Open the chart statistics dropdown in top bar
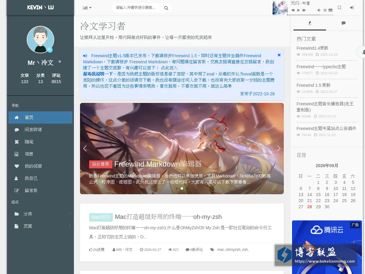365x274 pixels. pyautogui.click(x=87, y=8)
